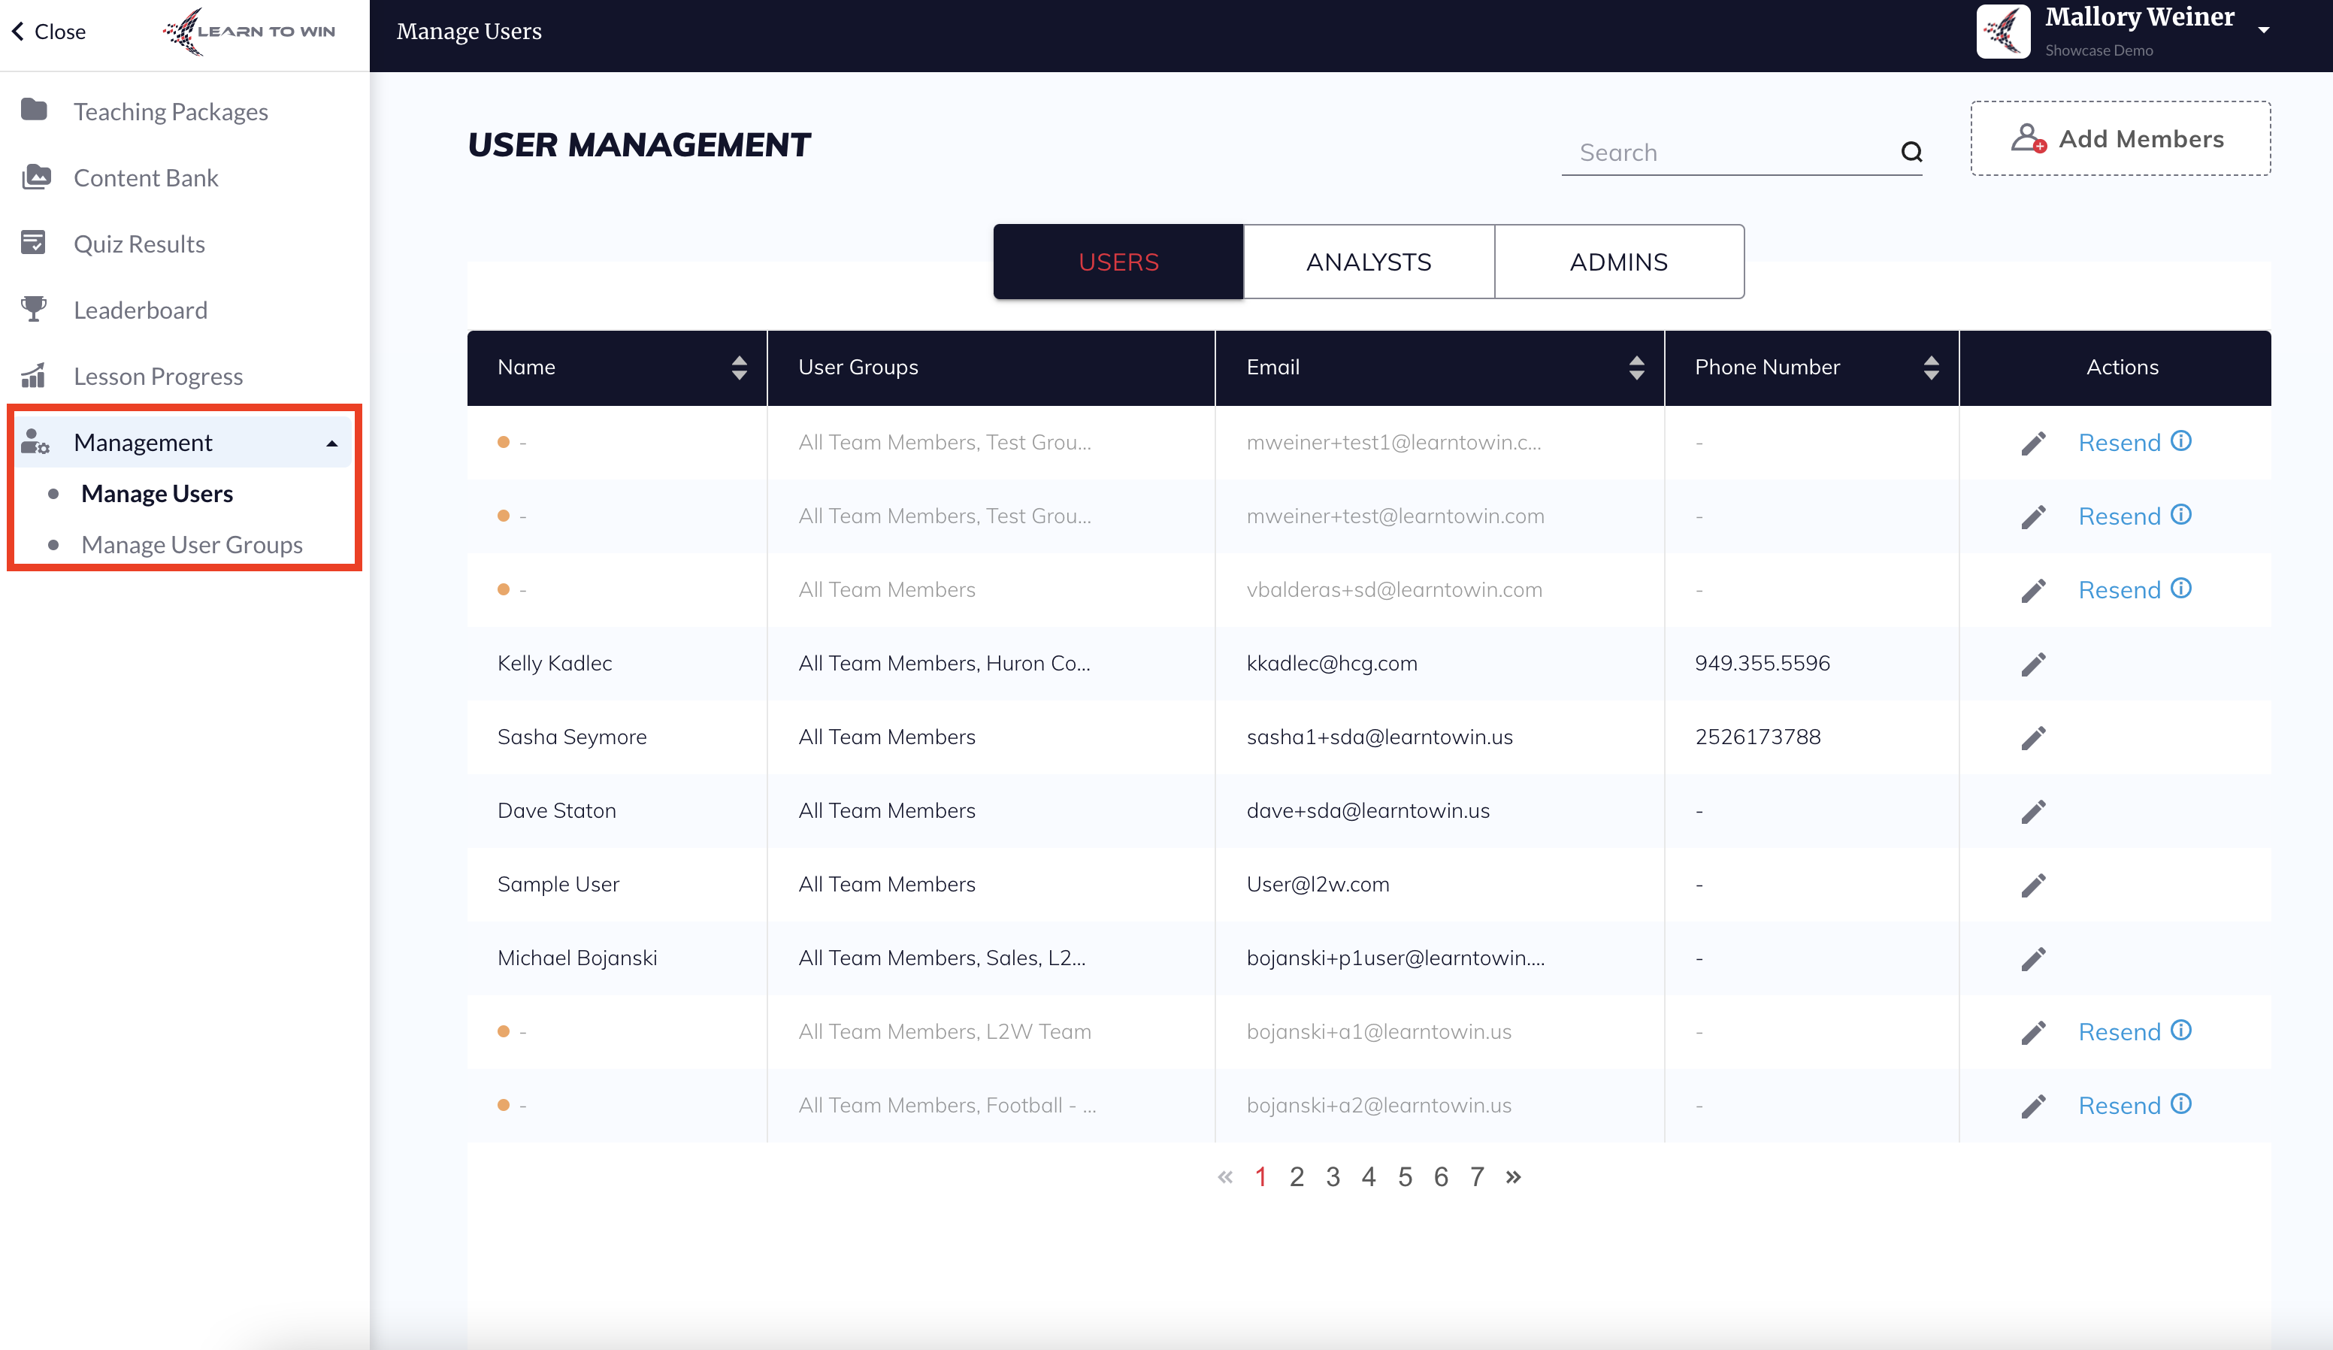Go to the next pagination set
The width and height of the screenshot is (2333, 1350).
[x=1513, y=1177]
